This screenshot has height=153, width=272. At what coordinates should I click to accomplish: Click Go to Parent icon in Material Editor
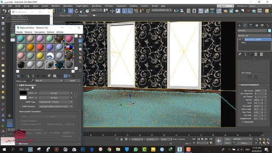pyautogui.click(x=69, y=76)
